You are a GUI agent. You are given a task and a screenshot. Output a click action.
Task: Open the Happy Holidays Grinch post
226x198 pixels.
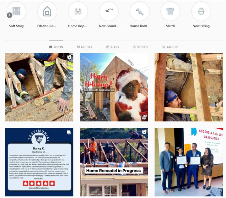114,87
